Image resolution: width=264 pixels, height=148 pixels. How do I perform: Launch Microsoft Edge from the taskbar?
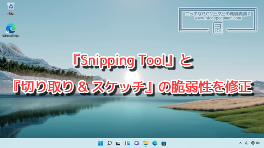pos(155,143)
